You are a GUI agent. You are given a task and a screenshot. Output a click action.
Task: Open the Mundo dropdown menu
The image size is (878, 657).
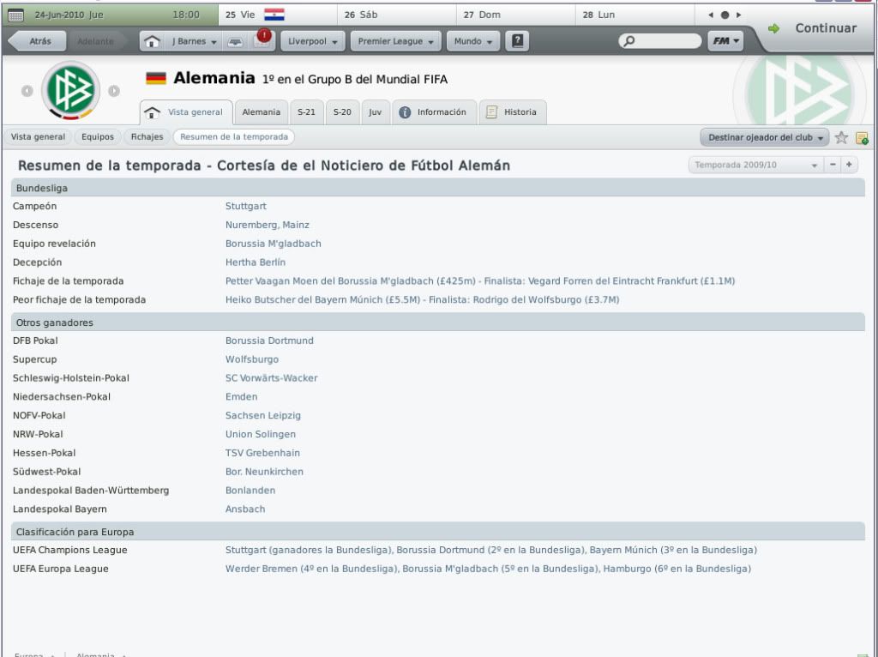coord(473,41)
